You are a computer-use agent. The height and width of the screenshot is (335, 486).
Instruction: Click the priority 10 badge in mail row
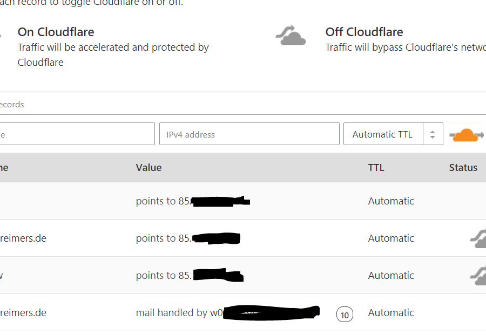click(x=345, y=315)
